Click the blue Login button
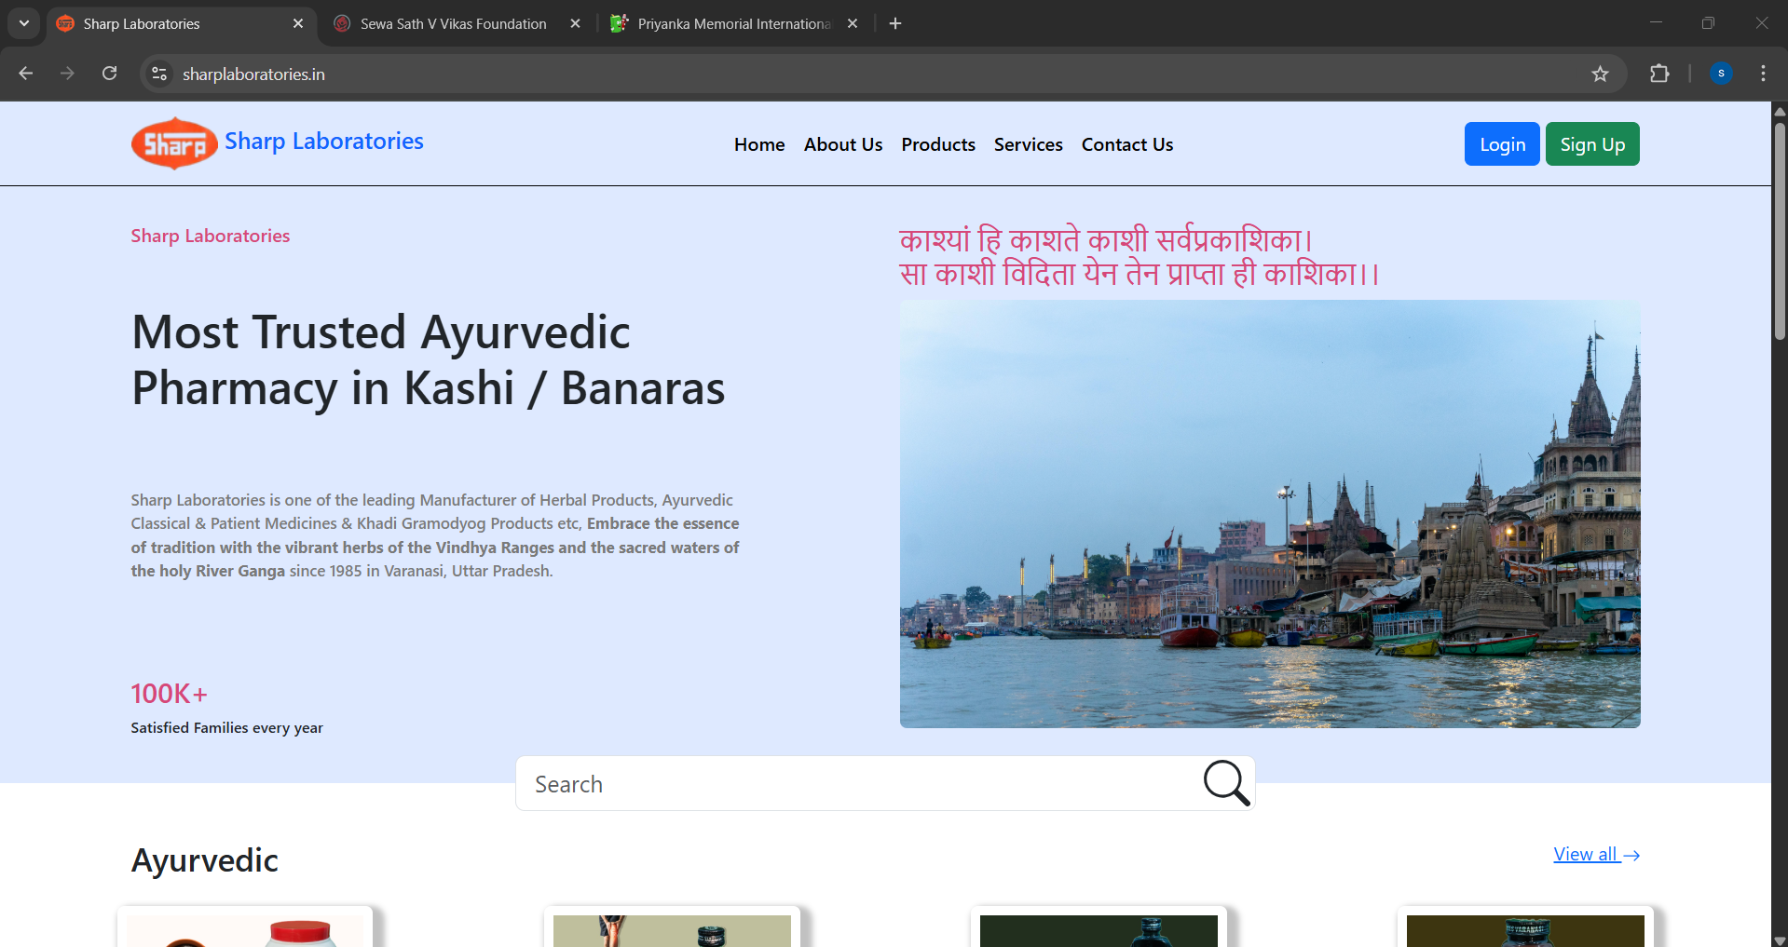The width and height of the screenshot is (1788, 947). pyautogui.click(x=1502, y=144)
